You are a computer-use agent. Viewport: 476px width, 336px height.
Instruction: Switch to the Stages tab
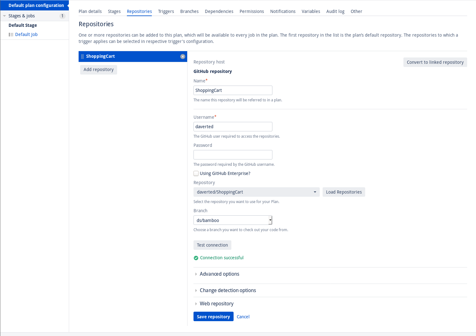[114, 11]
